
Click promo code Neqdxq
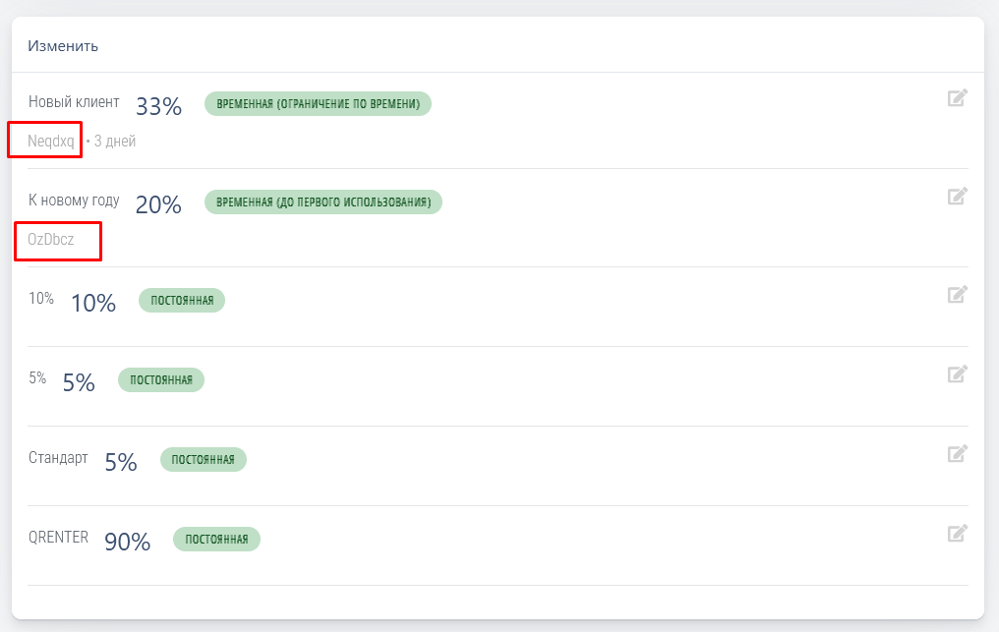coord(51,142)
